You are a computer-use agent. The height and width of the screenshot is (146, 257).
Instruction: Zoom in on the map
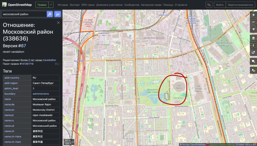tap(253, 15)
